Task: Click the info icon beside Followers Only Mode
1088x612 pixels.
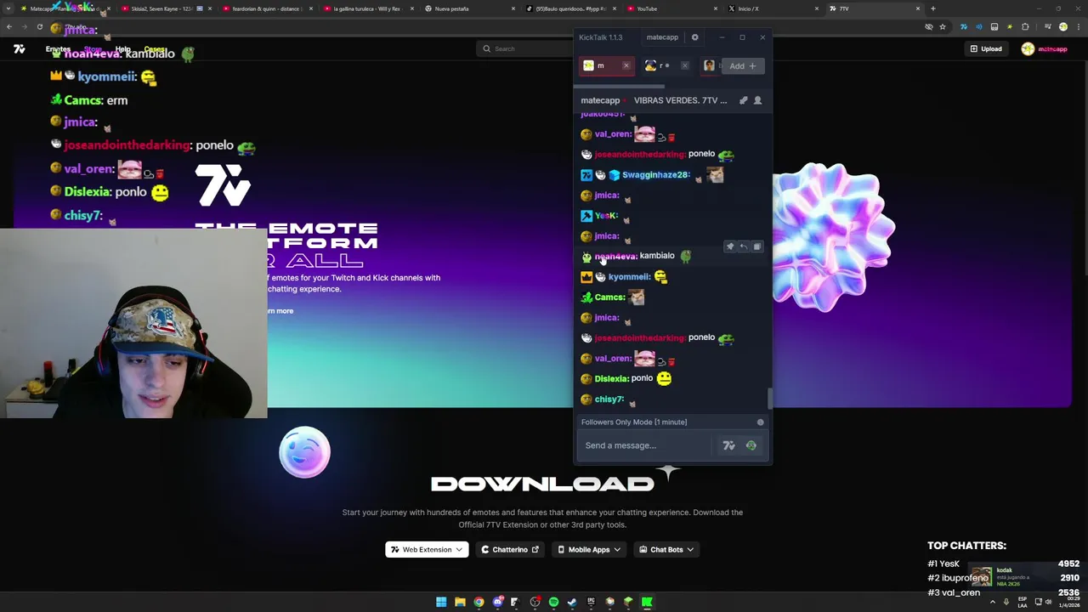Action: pos(760,422)
